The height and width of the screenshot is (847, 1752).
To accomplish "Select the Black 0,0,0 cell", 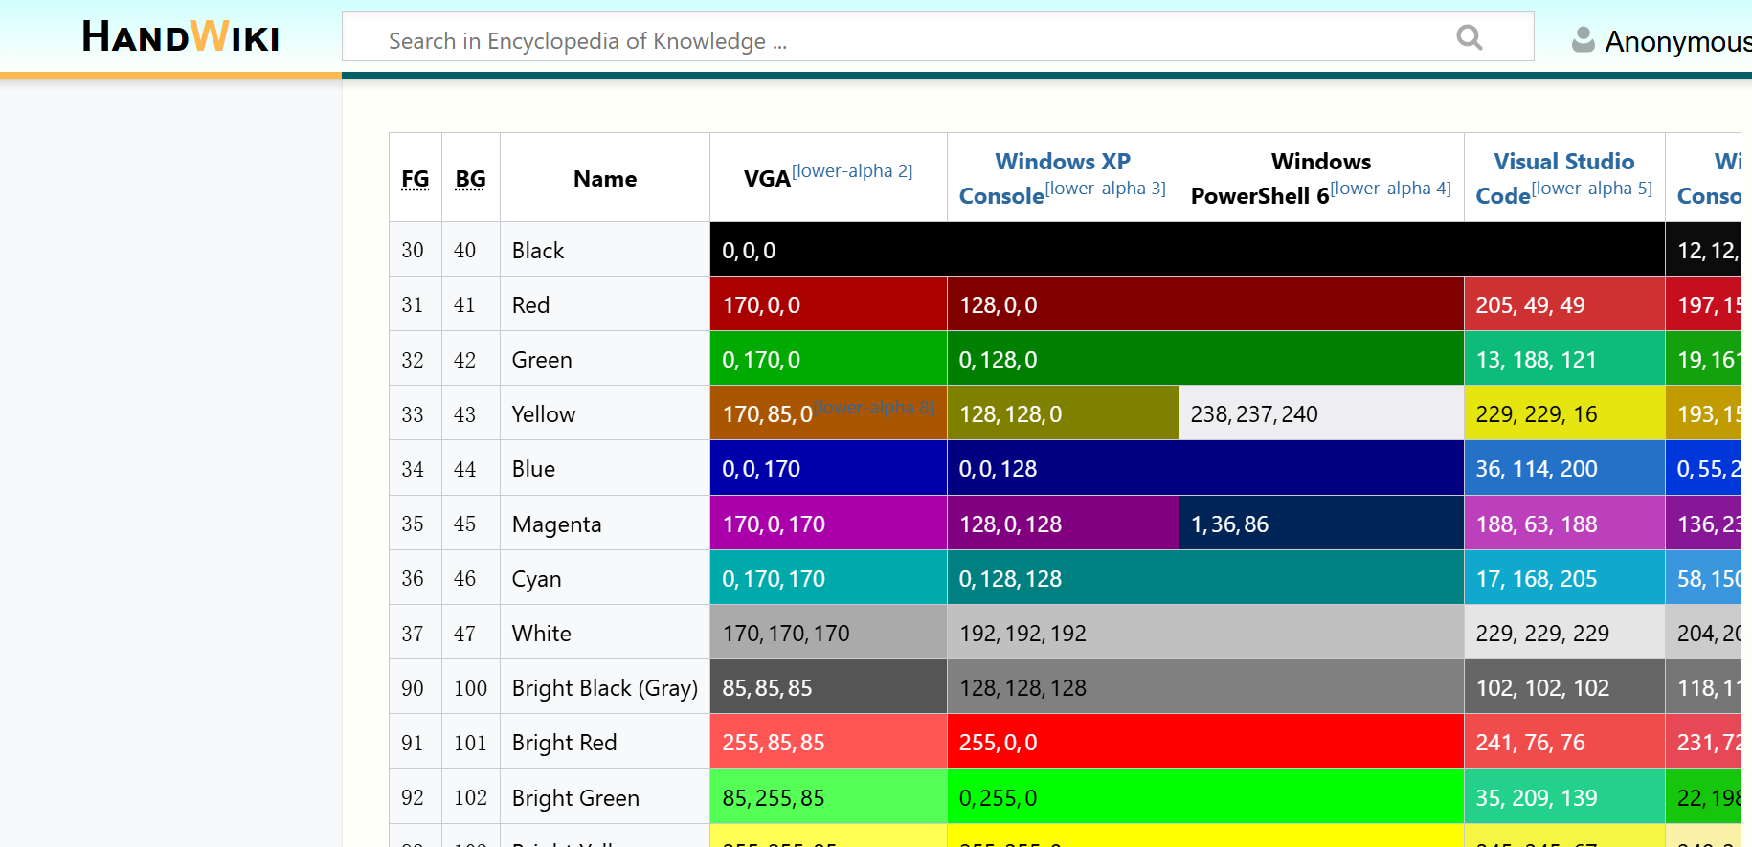I will (x=1187, y=250).
